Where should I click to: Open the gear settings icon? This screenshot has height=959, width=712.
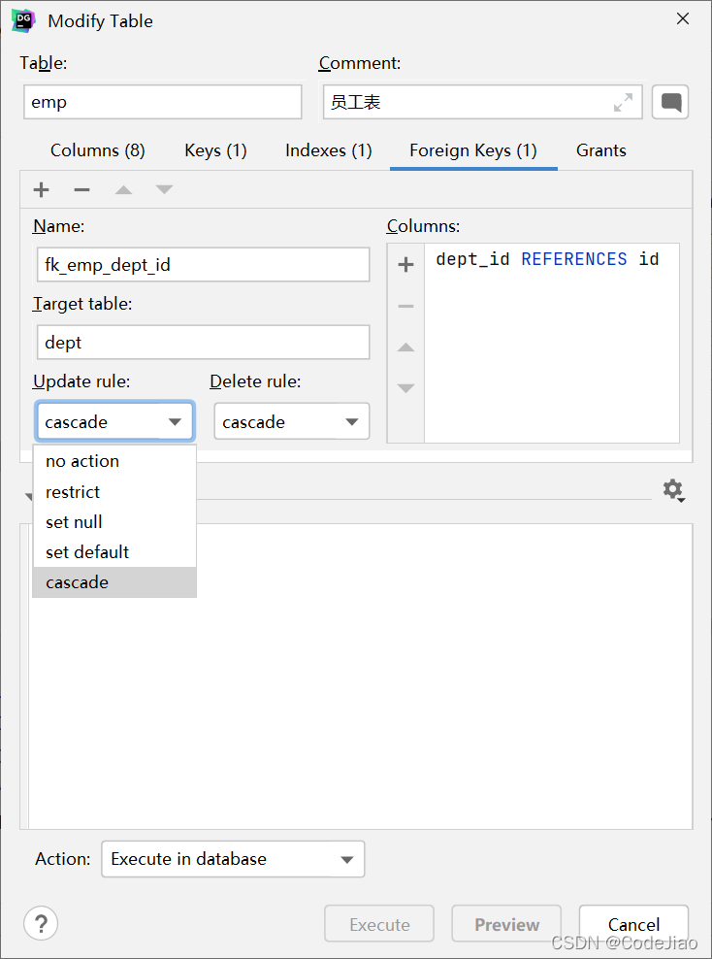(x=673, y=490)
